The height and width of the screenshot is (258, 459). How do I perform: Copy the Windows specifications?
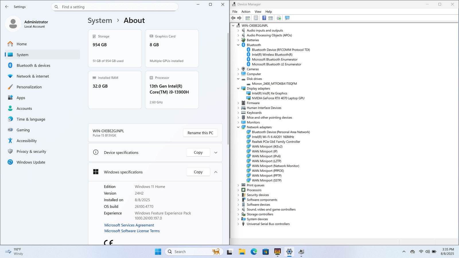[198, 172]
